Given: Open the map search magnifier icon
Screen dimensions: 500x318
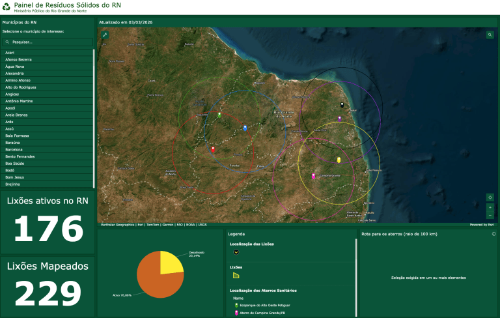Looking at the screenshot, I should [490, 35].
